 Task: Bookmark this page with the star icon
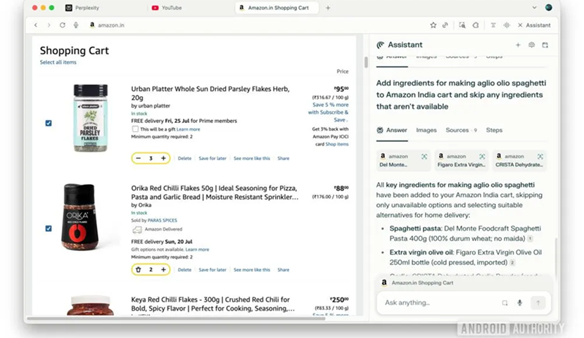click(433, 25)
